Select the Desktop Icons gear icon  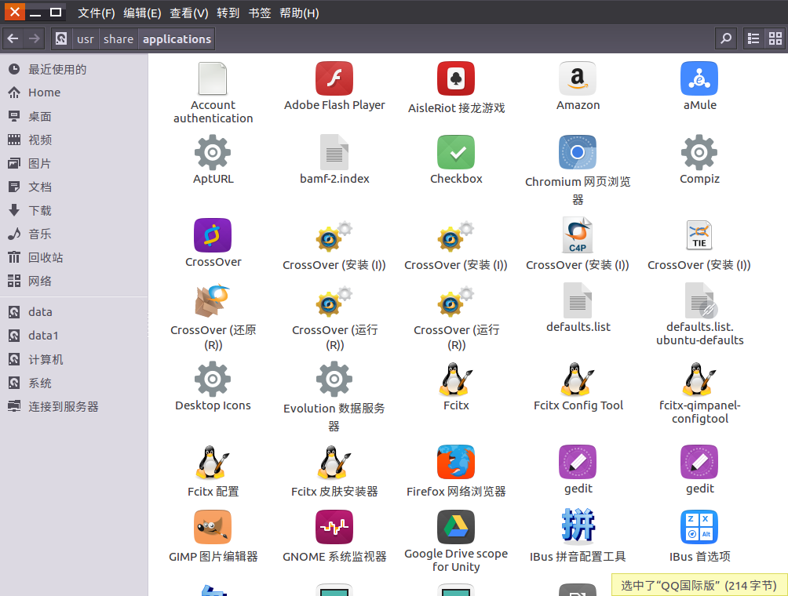click(x=213, y=379)
